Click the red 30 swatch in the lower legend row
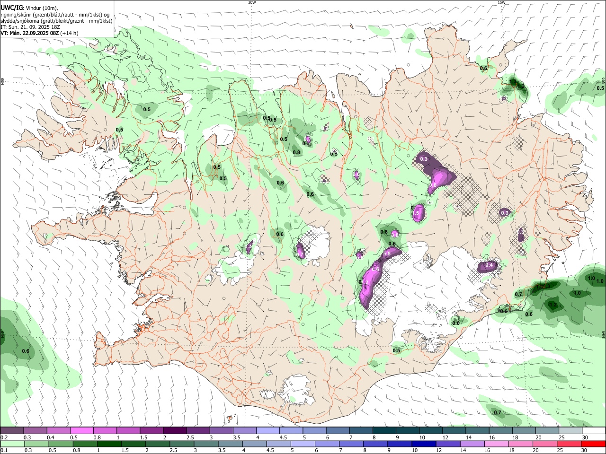The width and height of the screenshot is (606, 454). click(x=593, y=444)
